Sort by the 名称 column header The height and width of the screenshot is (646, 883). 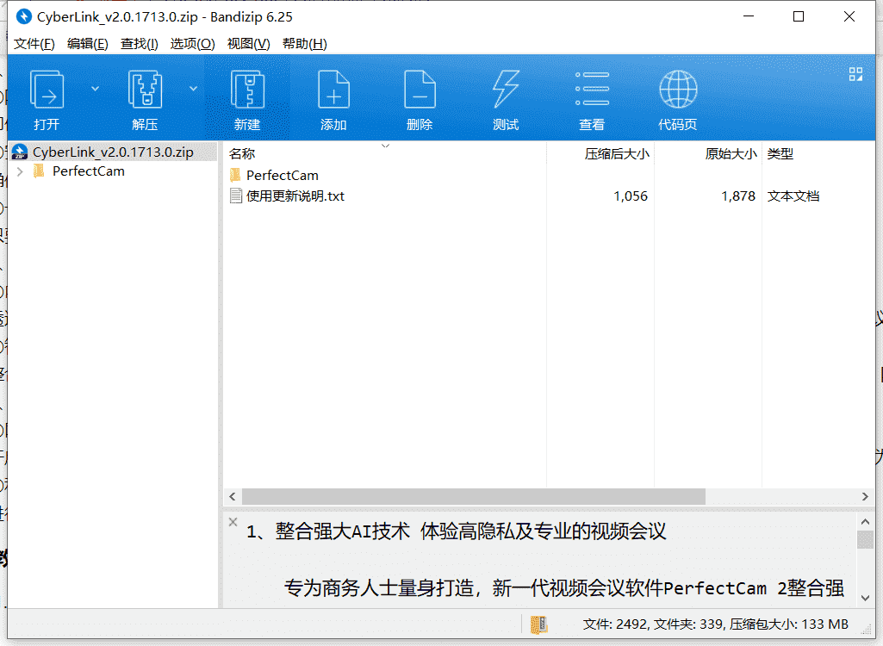[x=242, y=154]
